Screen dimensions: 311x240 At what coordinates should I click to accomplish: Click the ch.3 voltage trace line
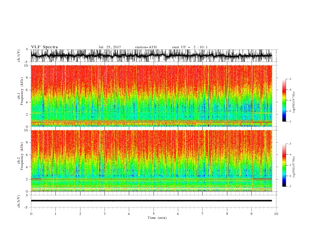pyautogui.click(x=151, y=201)
